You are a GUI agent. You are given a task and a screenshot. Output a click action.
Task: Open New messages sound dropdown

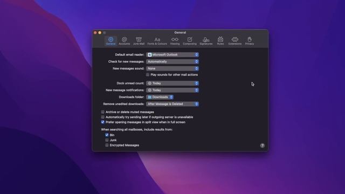click(x=172, y=68)
